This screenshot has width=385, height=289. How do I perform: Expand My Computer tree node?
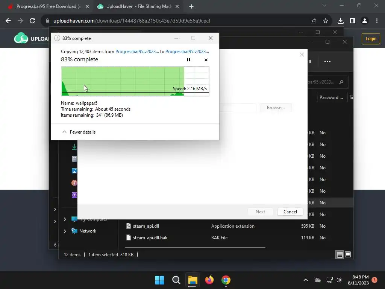[x=65, y=219]
